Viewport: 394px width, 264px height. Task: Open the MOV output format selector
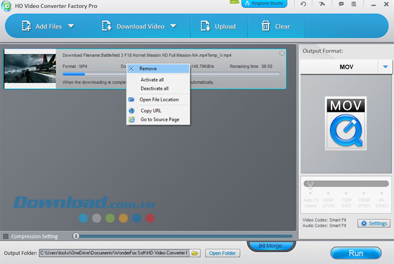click(346, 67)
